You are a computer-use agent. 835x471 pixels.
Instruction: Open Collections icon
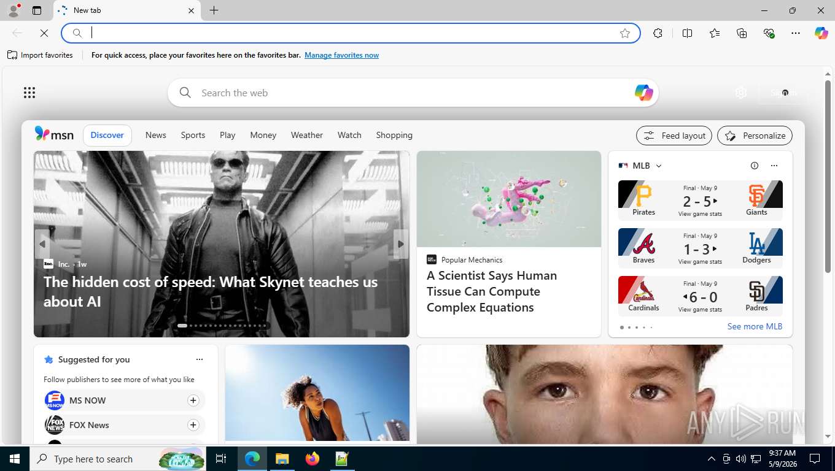click(742, 33)
